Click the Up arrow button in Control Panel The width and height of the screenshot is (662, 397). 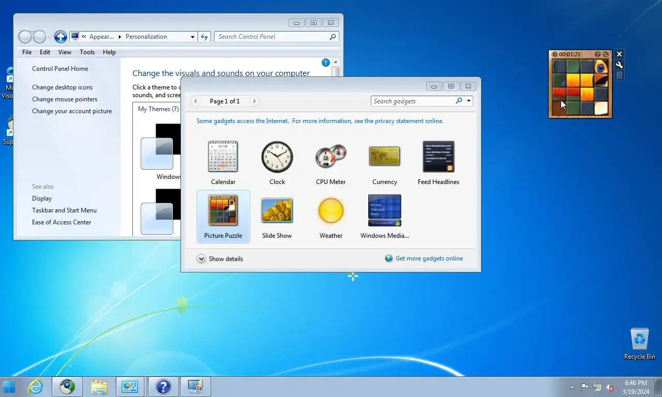point(61,37)
